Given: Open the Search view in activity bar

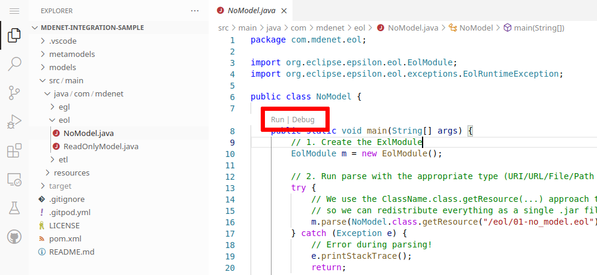Looking at the screenshot, I should (x=14, y=65).
